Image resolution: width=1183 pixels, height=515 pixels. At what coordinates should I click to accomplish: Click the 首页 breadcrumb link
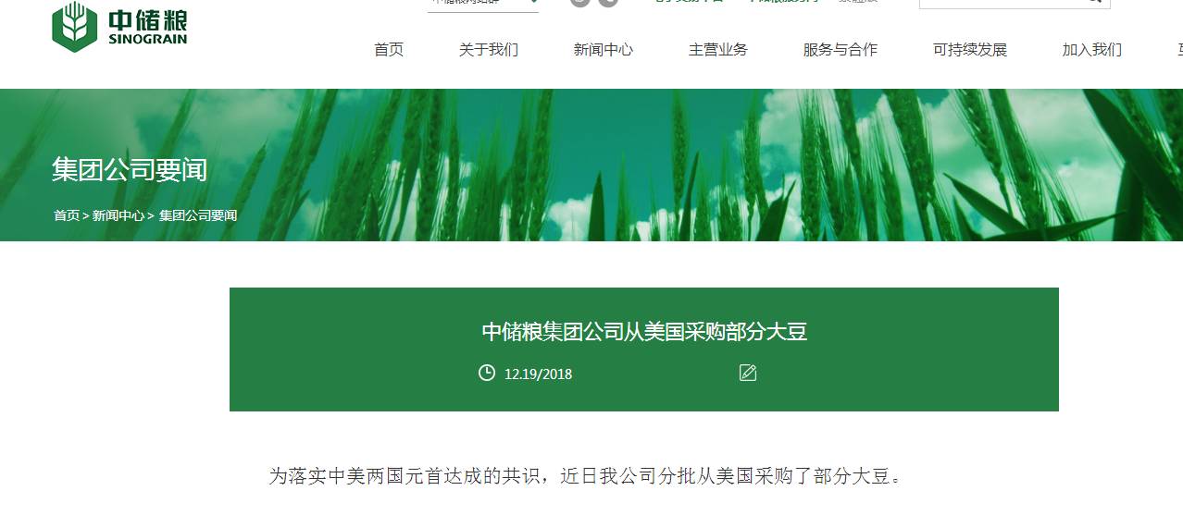point(67,215)
